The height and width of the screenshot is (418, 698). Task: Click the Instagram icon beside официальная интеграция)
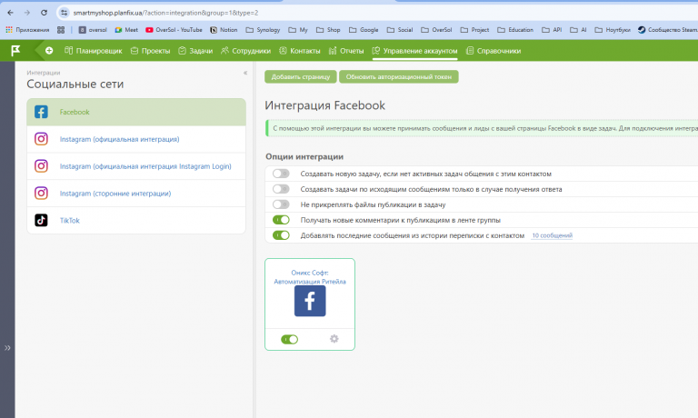coord(41,139)
